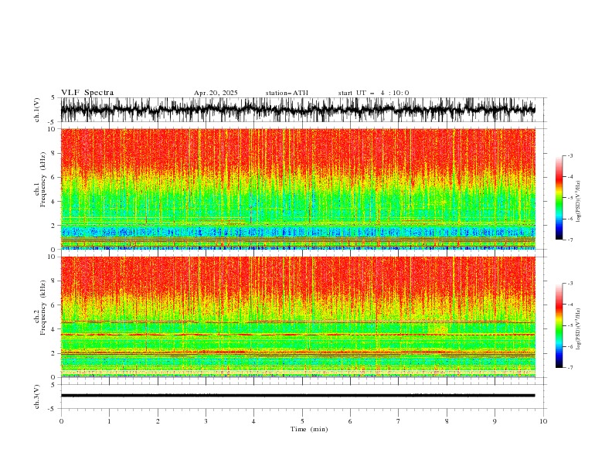Screen dimensions: 612x473
Task: Click the '-3' label on ch.1 colorbar
Action: coord(569,155)
